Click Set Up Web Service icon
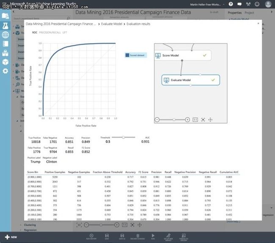275x243 pixels. (x=168, y=237)
